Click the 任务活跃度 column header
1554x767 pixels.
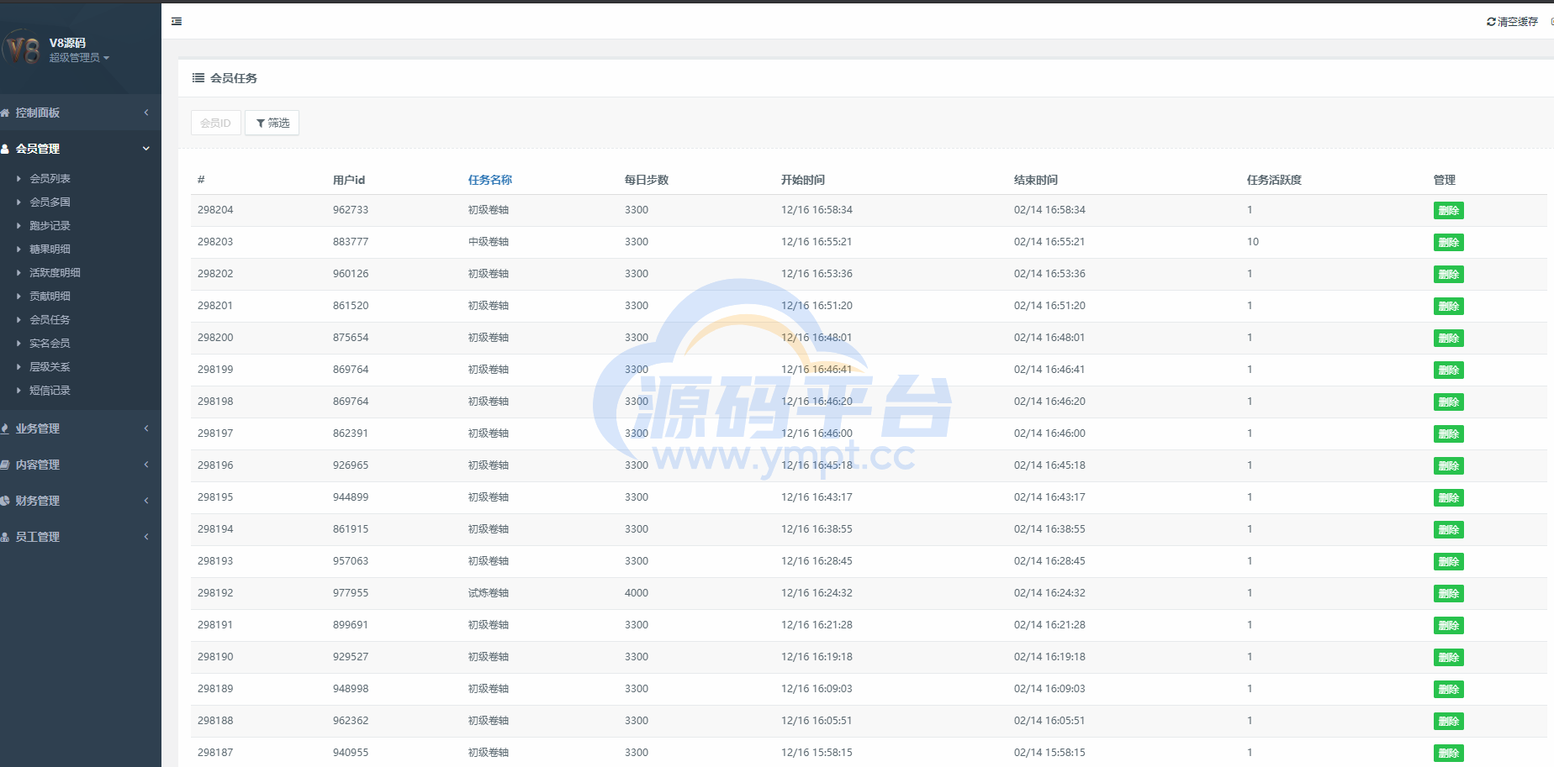click(1274, 180)
